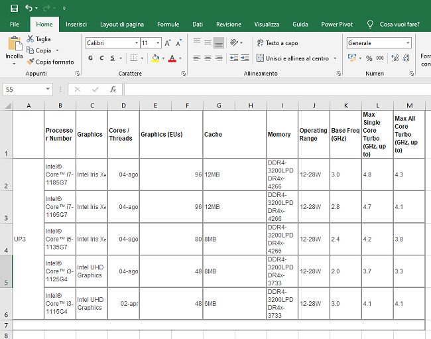This screenshot has height=339, width=431.
Task: Toggle bold formatting (G)
Action: click(90, 58)
